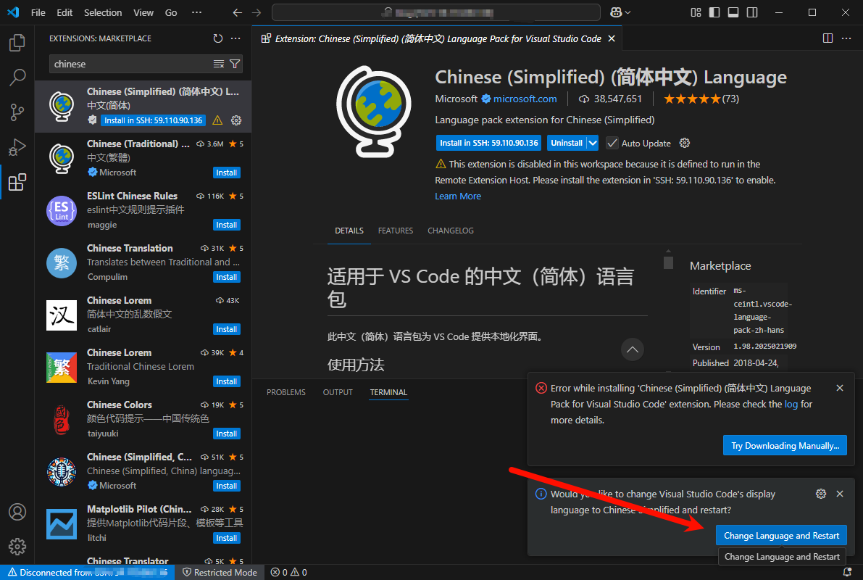This screenshot has width=863, height=580.
Task: Open the Accounts icon in activity bar
Action: 17,512
